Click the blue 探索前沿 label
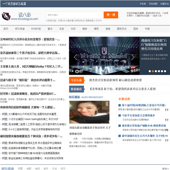The height and width of the screenshot is (170, 170). (76, 89)
